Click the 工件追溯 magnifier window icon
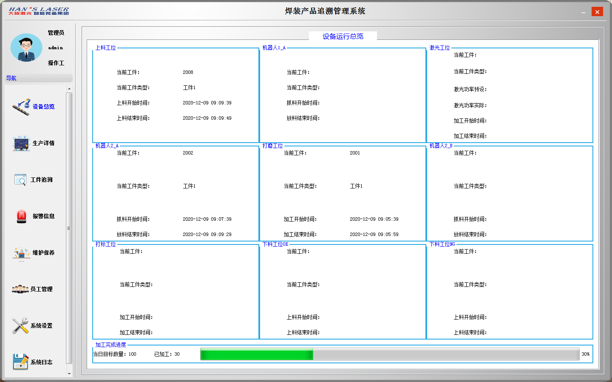This screenshot has width=612, height=382. 20,180
